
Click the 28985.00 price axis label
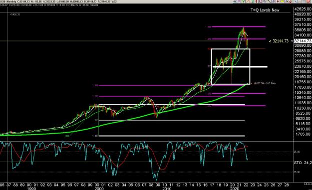303,51
